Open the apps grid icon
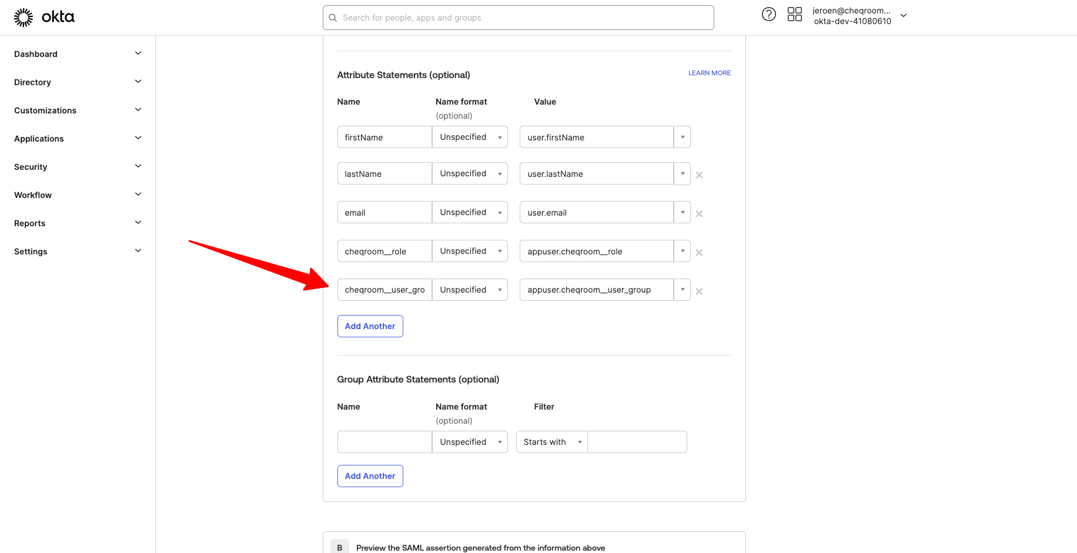 tap(794, 15)
